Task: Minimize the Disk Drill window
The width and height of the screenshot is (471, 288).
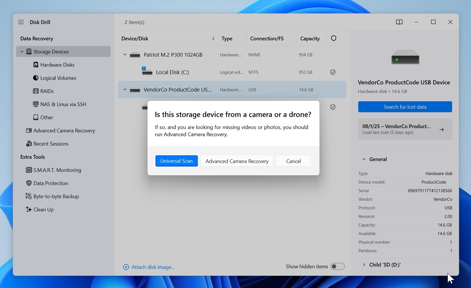Action: 416,22
